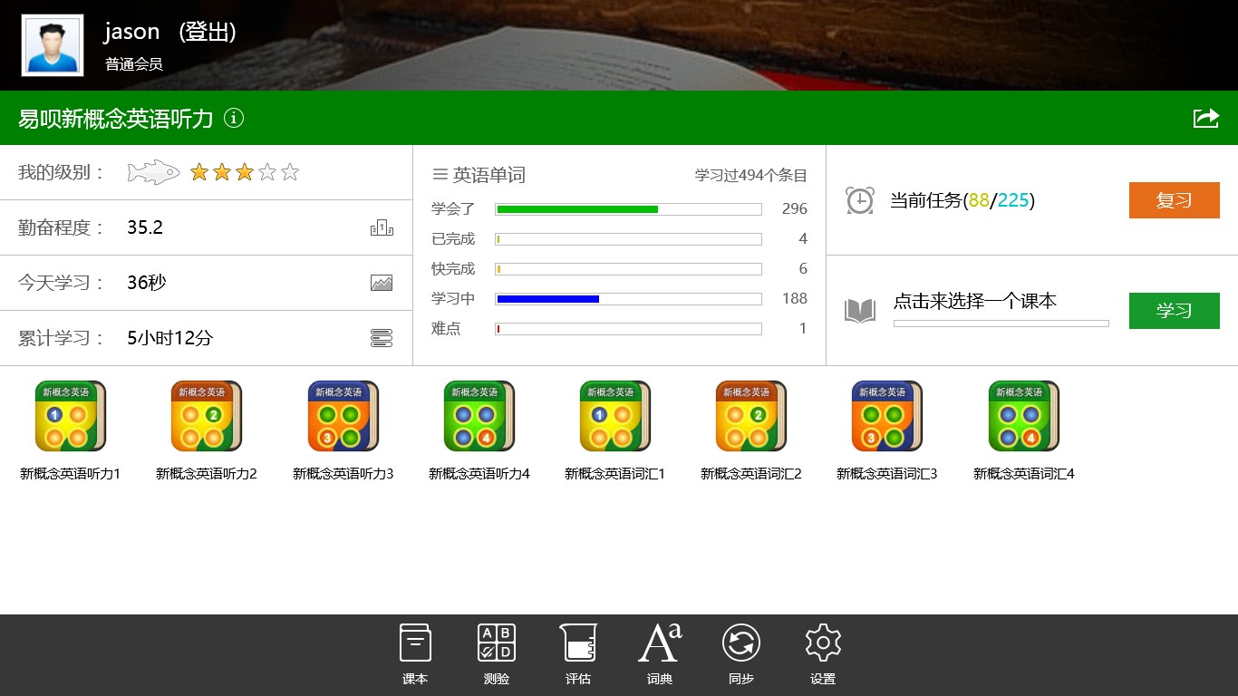Click the 登出 logout link
The height and width of the screenshot is (696, 1238).
click(x=208, y=32)
